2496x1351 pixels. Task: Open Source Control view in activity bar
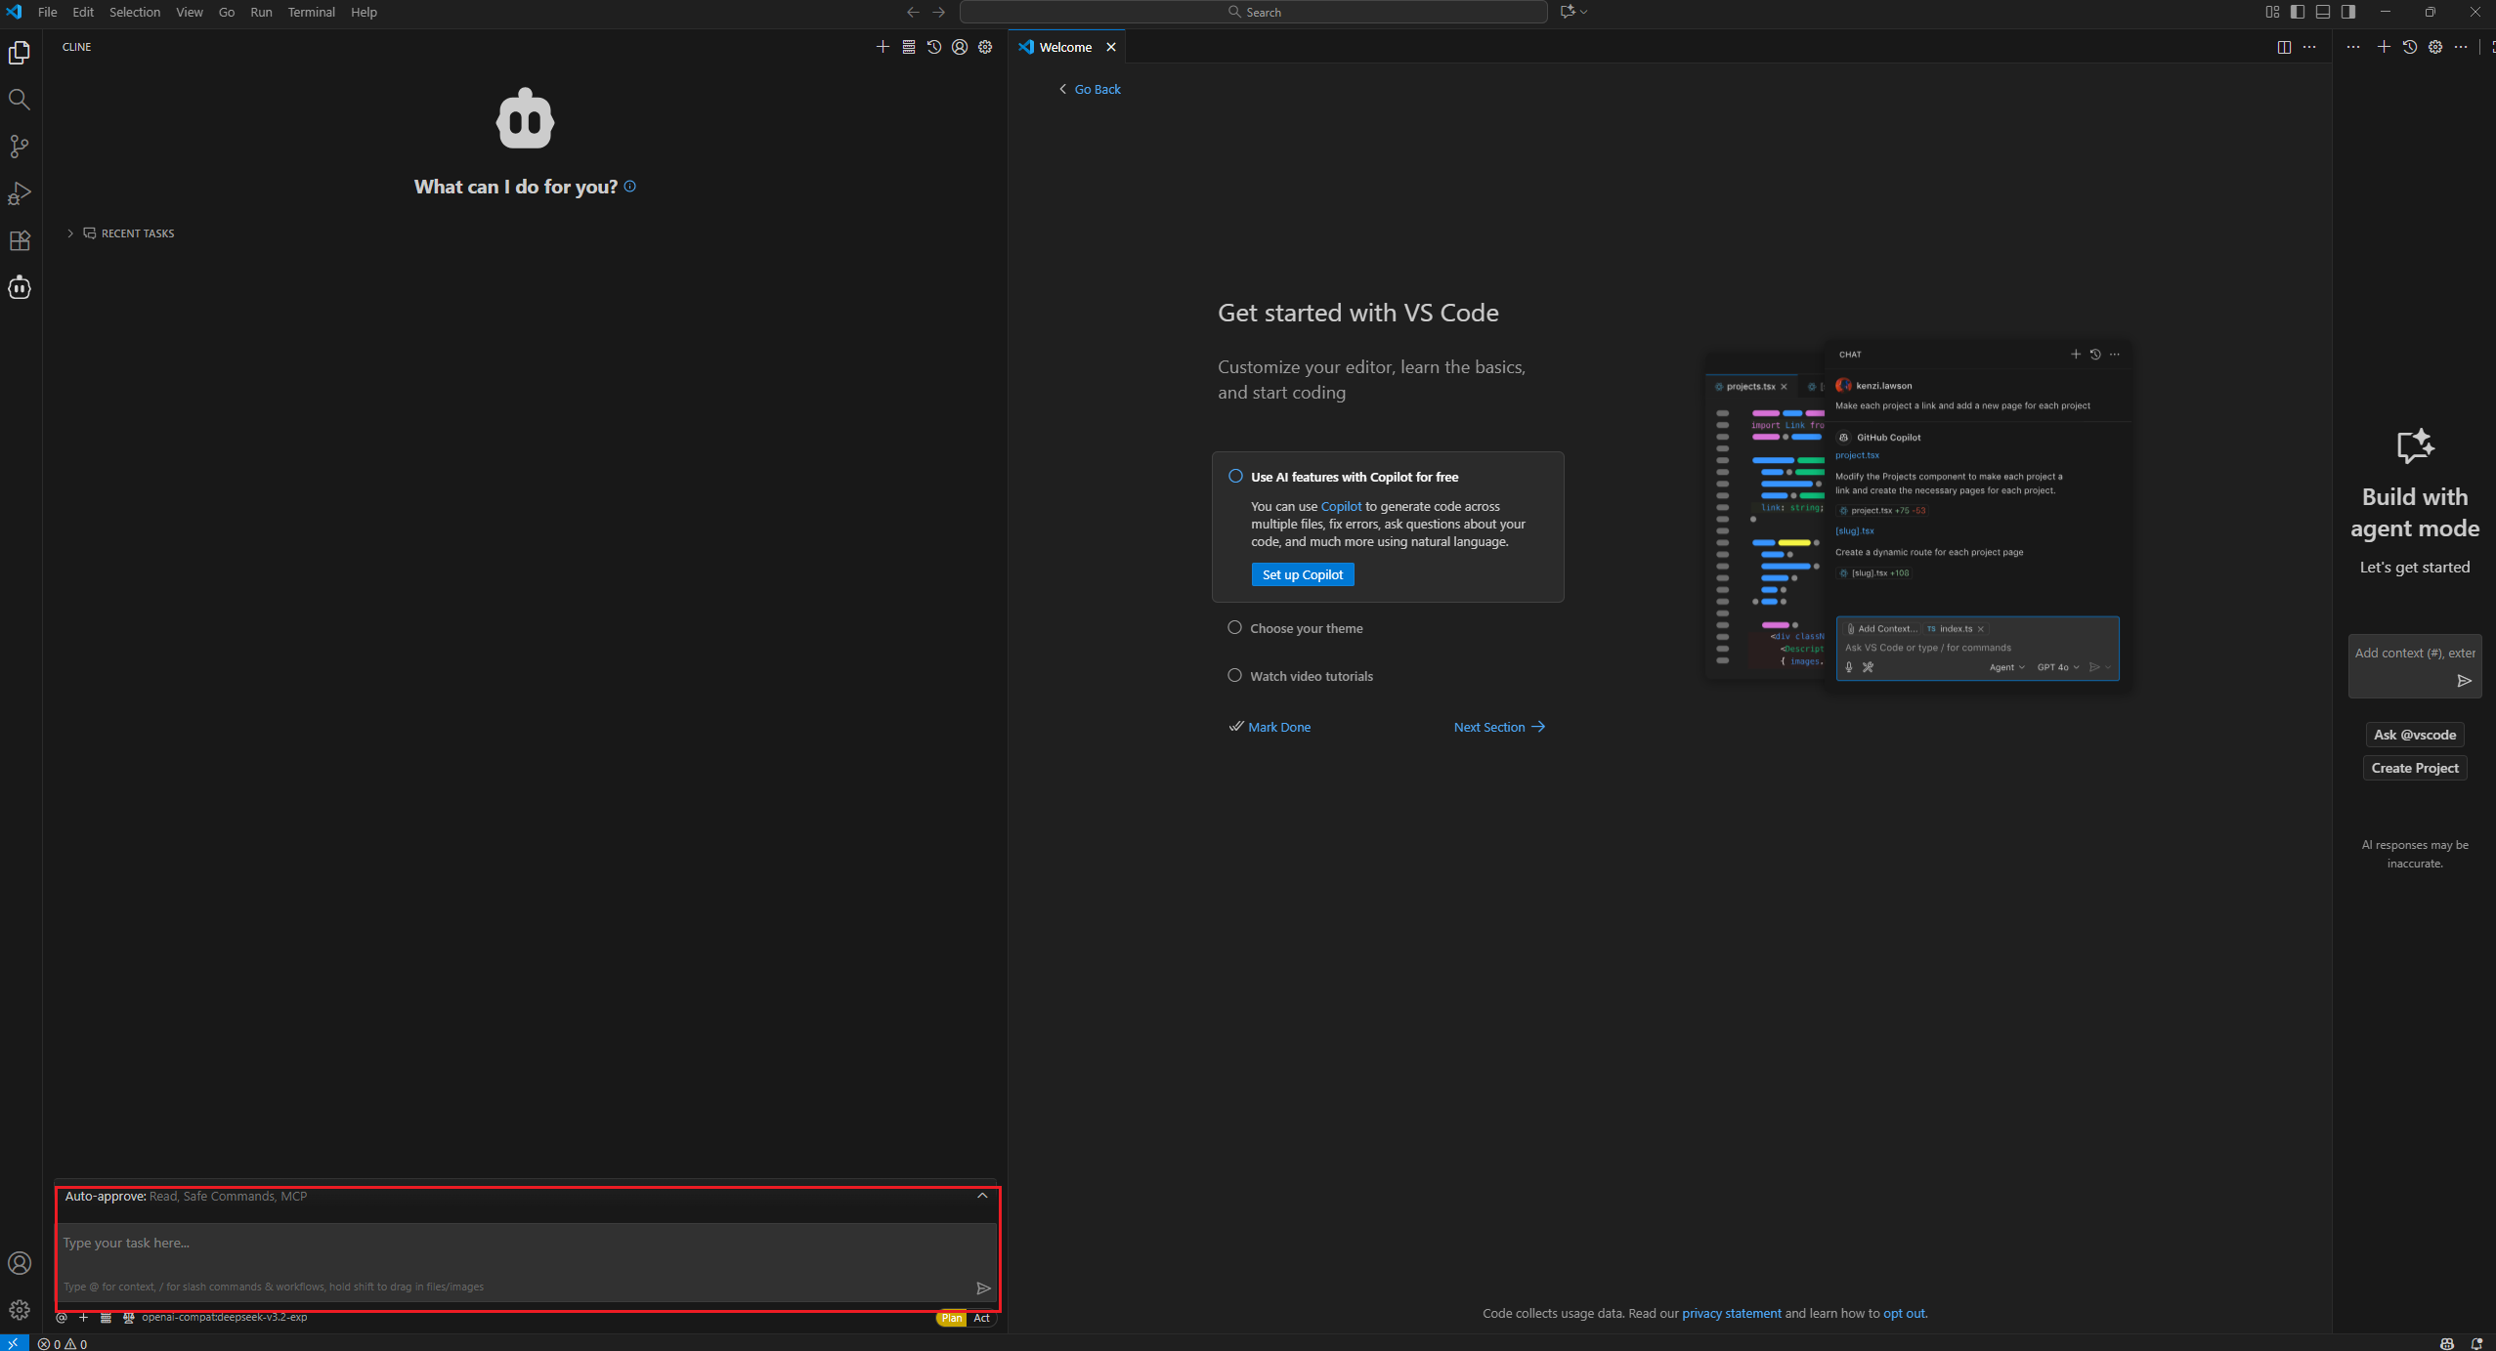click(20, 147)
